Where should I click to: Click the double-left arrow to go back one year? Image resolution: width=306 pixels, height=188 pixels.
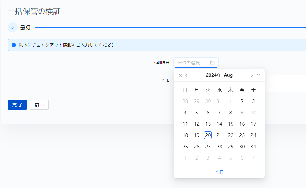point(179,75)
